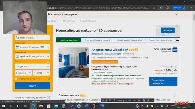Expand the help and support banner chevron
Image resolution: width=195 pixels, height=109 pixels.
click(176, 14)
